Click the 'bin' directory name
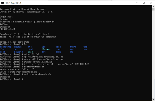This screenshot has height=101, width=155. click(x=2, y=49)
